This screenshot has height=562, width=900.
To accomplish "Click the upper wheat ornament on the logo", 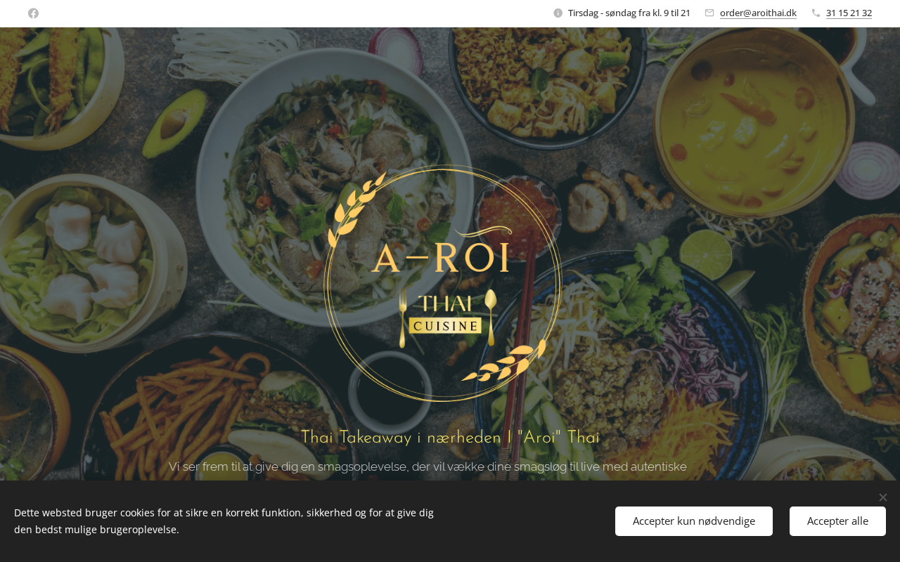I will (356, 205).
